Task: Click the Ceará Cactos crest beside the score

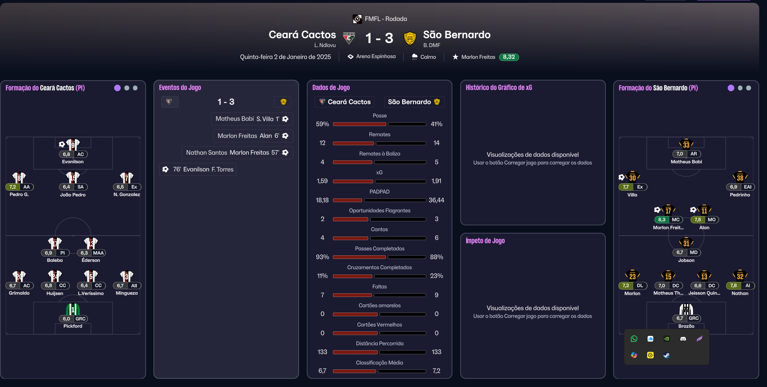Action: click(349, 38)
